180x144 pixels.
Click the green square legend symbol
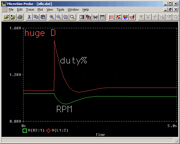[25, 130]
